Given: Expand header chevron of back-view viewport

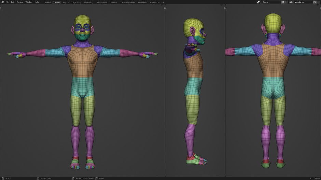Looking at the screenshot, I should [318, 5].
